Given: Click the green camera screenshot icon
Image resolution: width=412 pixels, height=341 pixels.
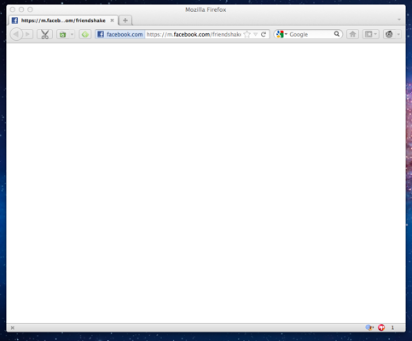Looking at the screenshot, I should pyautogui.click(x=62, y=34).
